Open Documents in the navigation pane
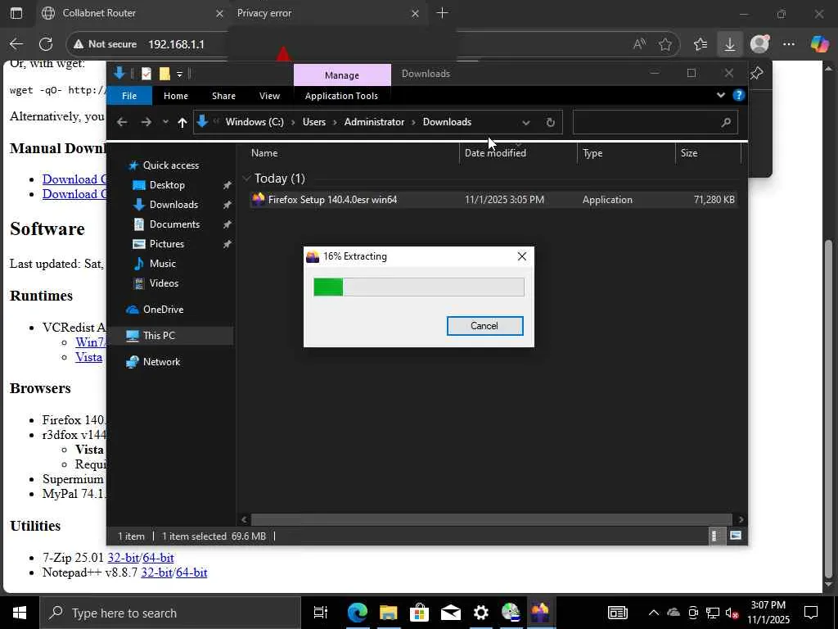The height and width of the screenshot is (629, 838). click(174, 224)
